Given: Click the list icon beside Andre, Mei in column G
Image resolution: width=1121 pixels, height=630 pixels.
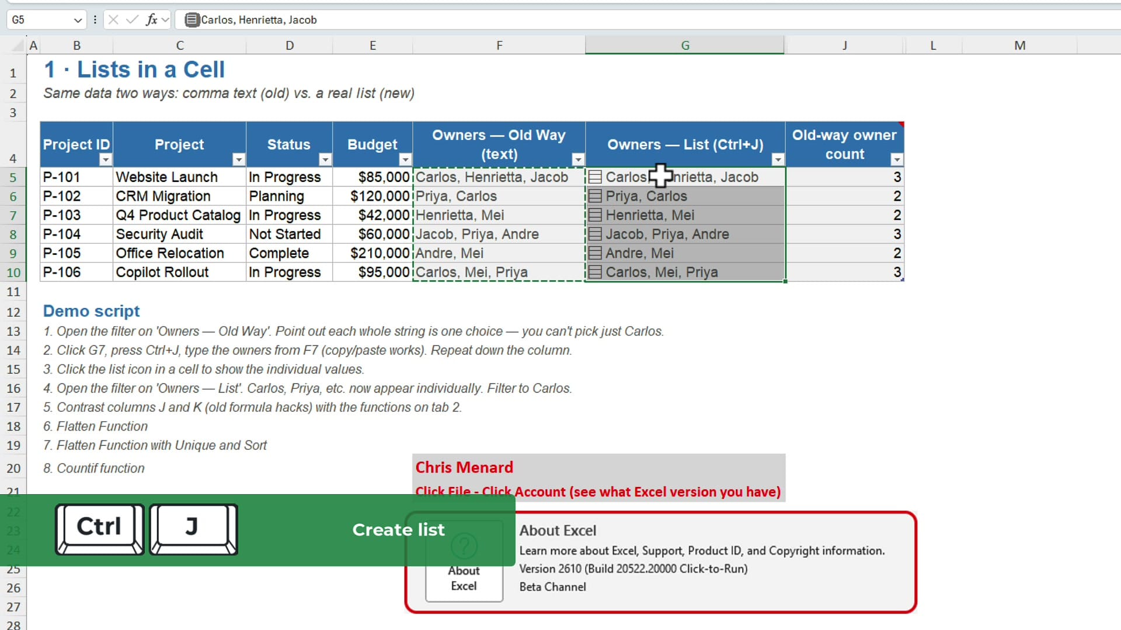Looking at the screenshot, I should (x=595, y=253).
